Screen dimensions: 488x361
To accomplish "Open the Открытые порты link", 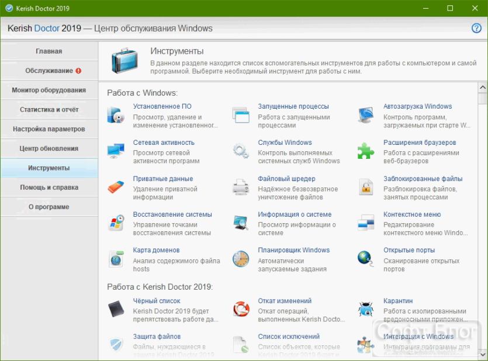I will [409, 251].
